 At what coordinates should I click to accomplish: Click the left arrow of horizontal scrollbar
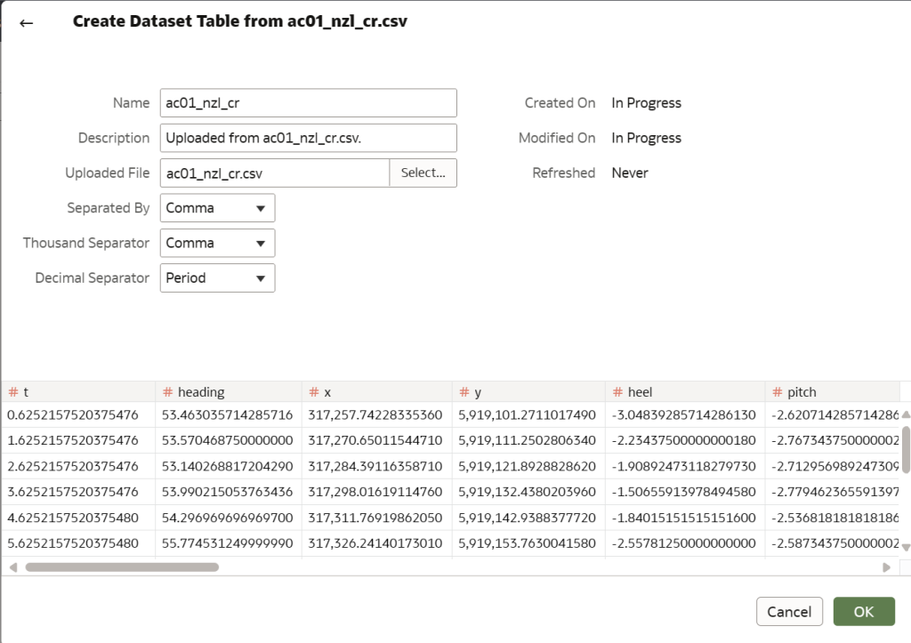pos(13,567)
